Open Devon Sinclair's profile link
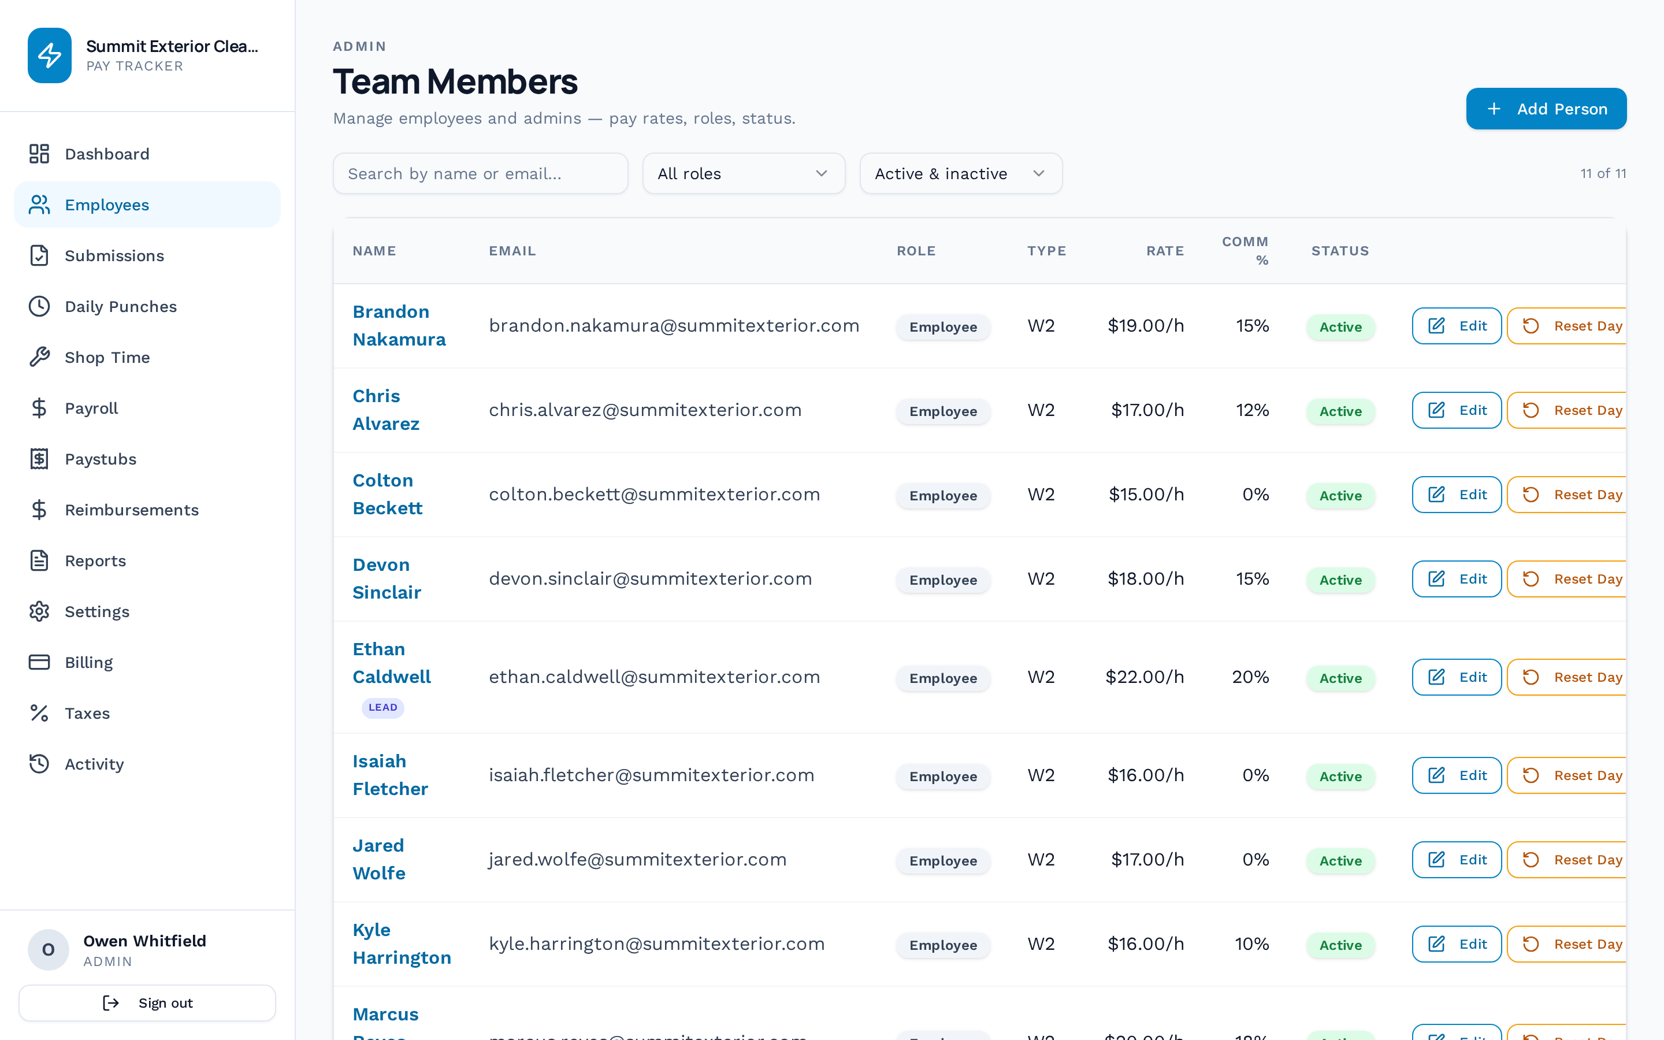1664x1040 pixels. tap(387, 578)
